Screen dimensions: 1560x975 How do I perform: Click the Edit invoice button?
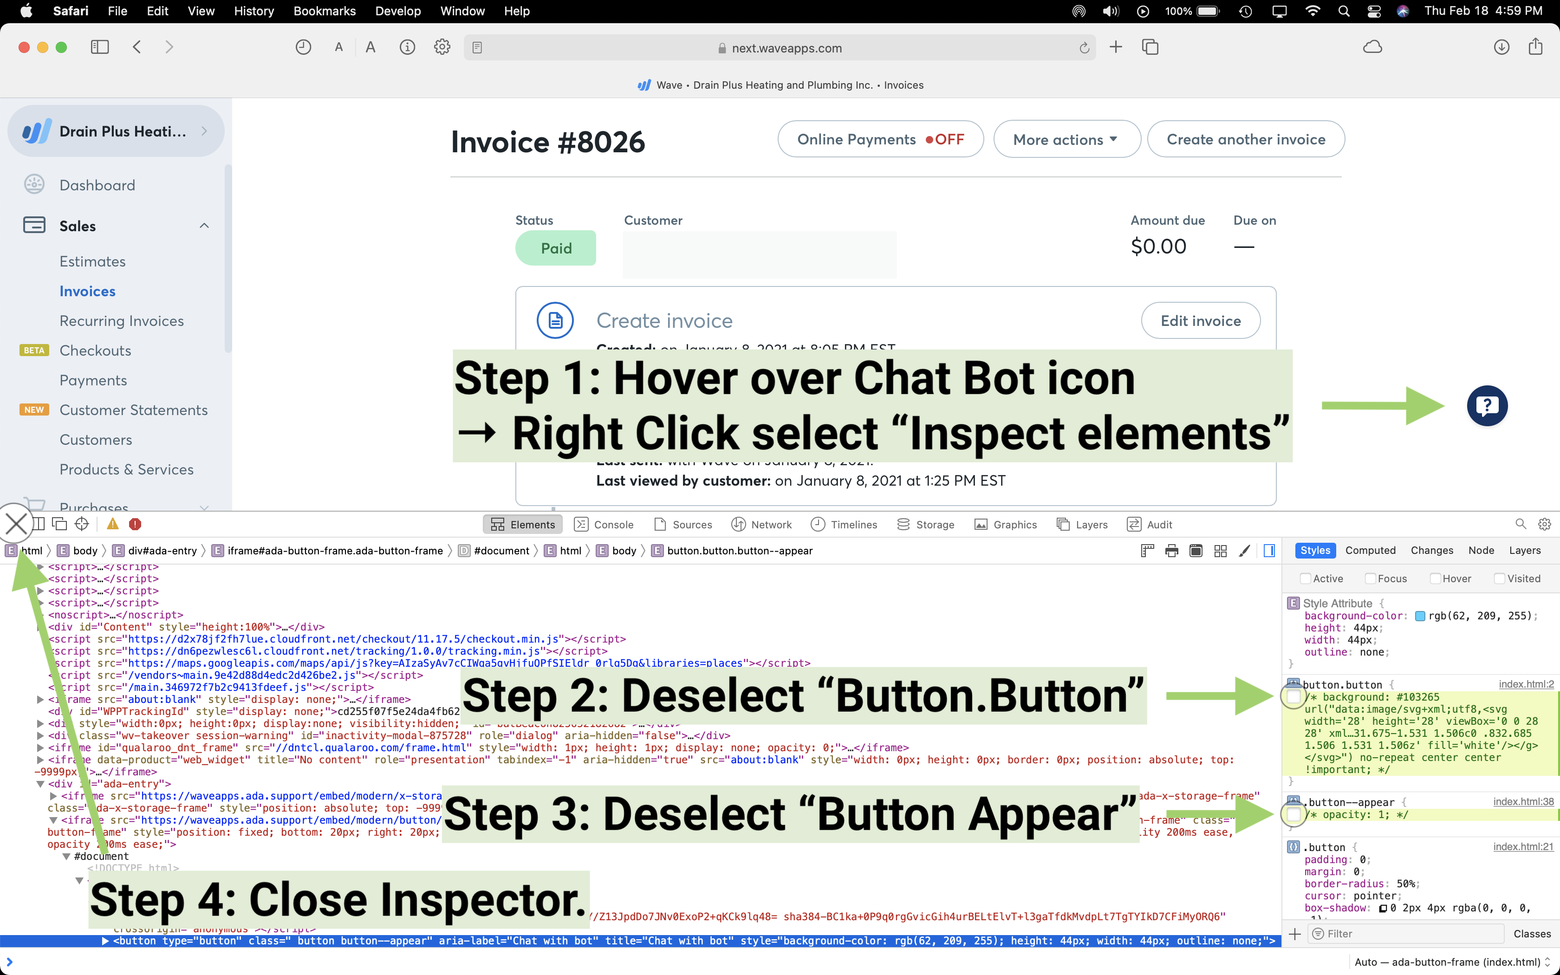pyautogui.click(x=1200, y=320)
